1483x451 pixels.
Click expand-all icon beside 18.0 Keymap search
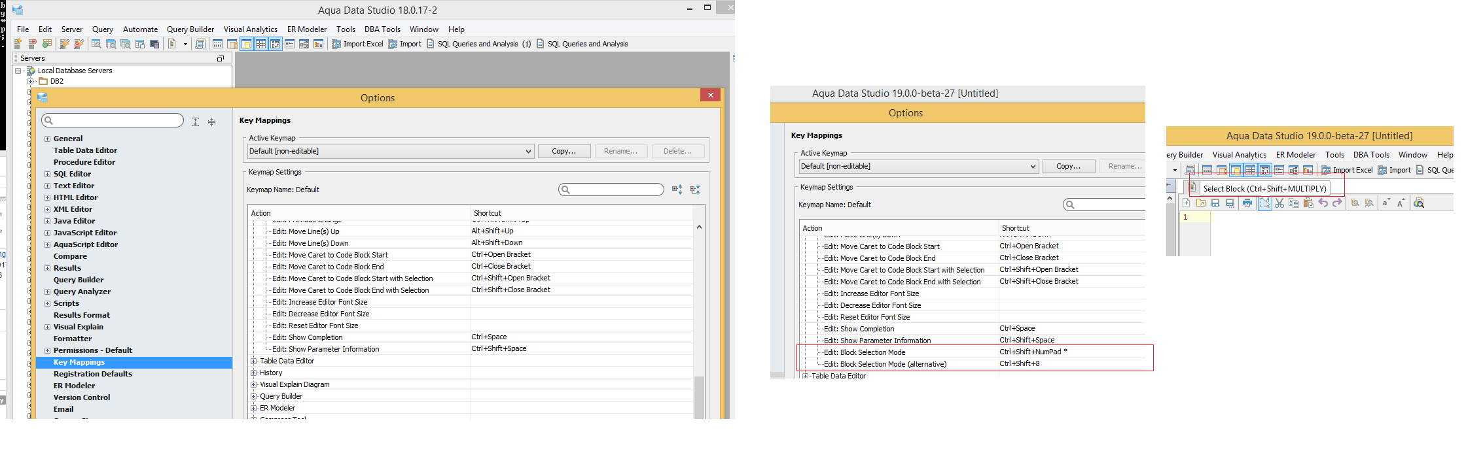tap(677, 190)
